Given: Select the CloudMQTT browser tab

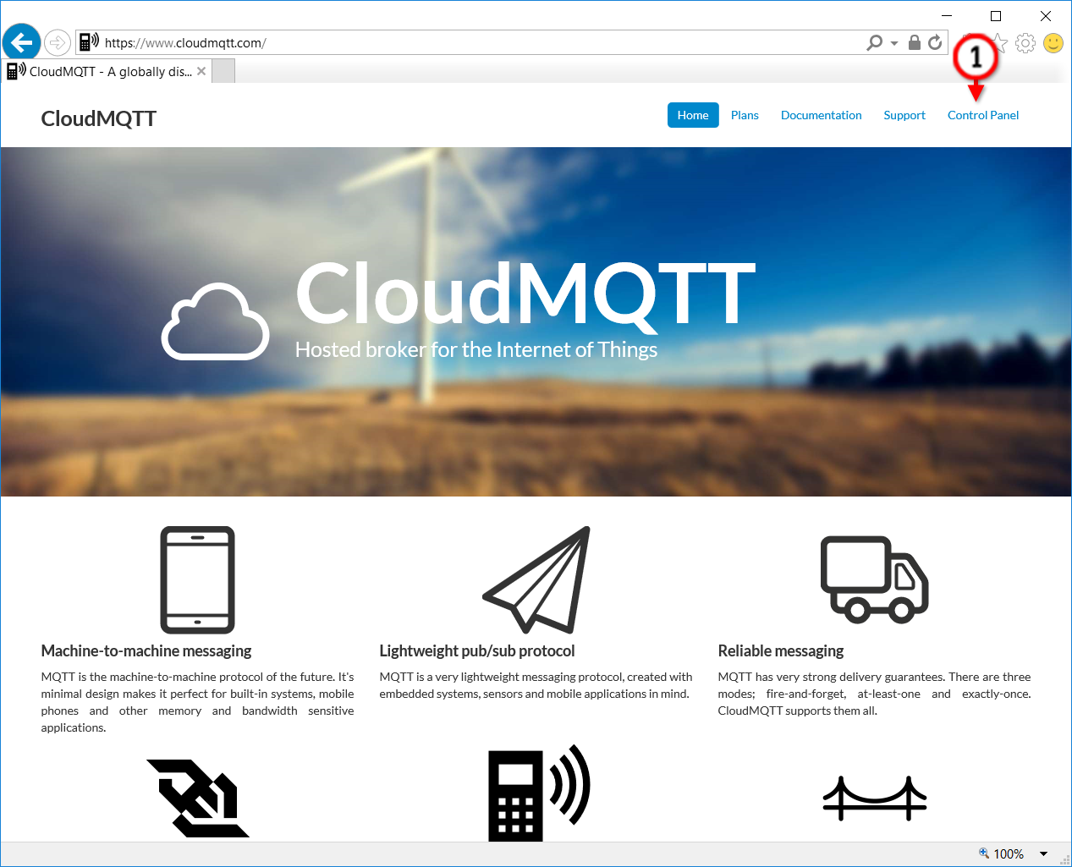Looking at the screenshot, I should click(107, 72).
